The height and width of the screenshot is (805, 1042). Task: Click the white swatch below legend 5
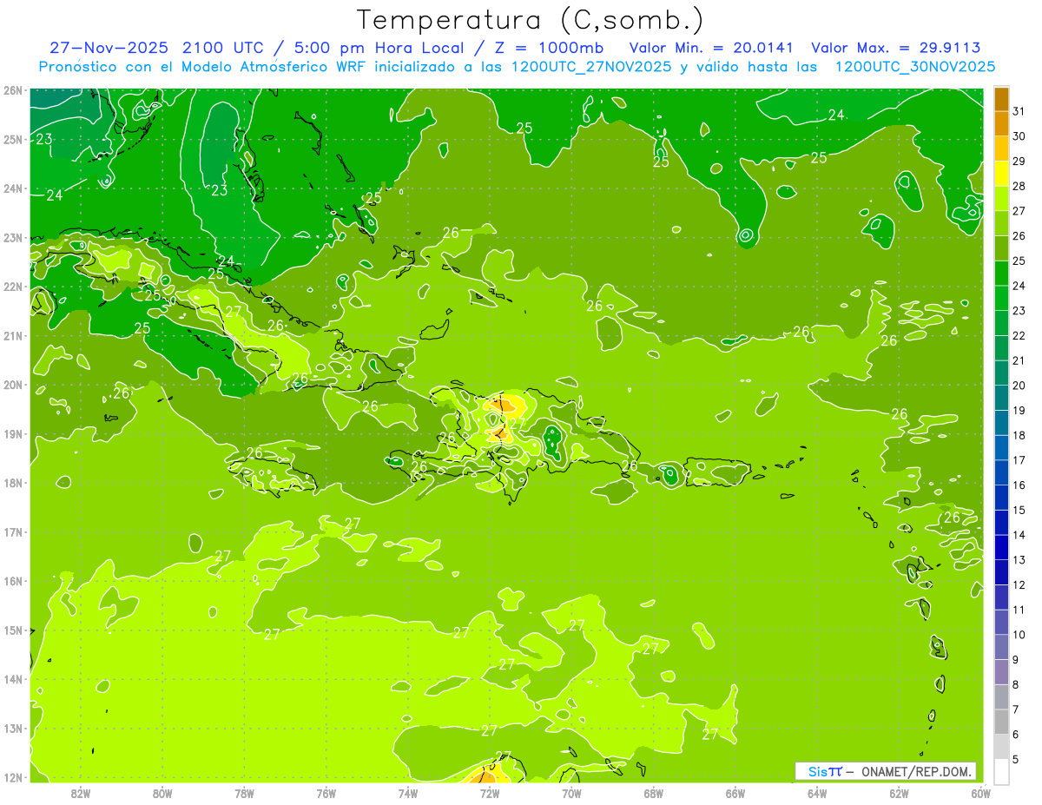(x=1001, y=771)
